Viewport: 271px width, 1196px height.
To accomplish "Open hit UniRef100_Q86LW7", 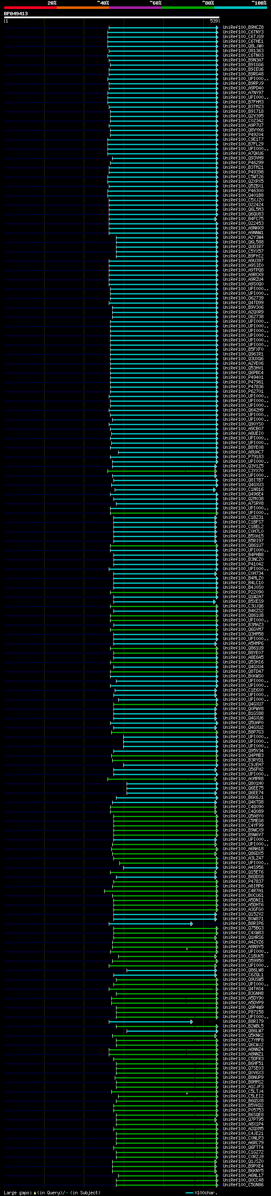I will pos(243,1031).
